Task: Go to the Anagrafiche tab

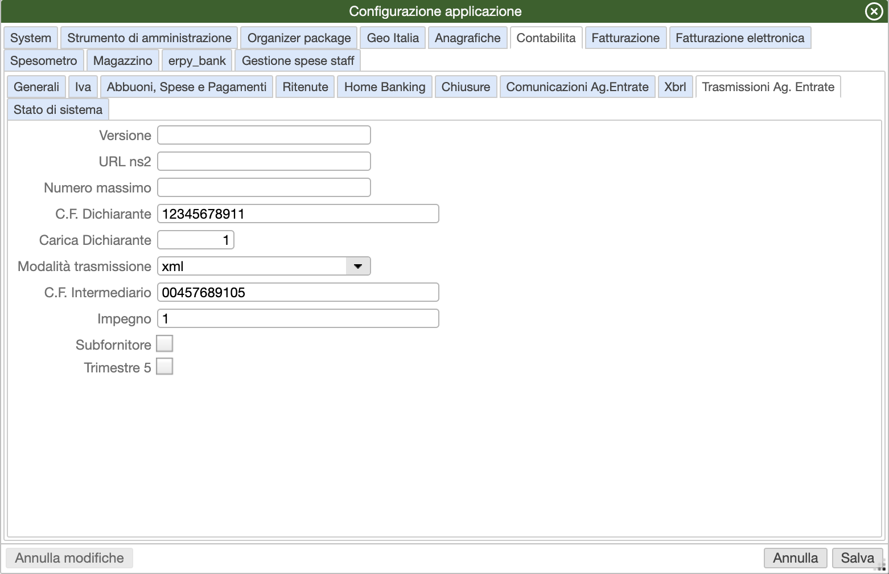Action: [x=468, y=38]
